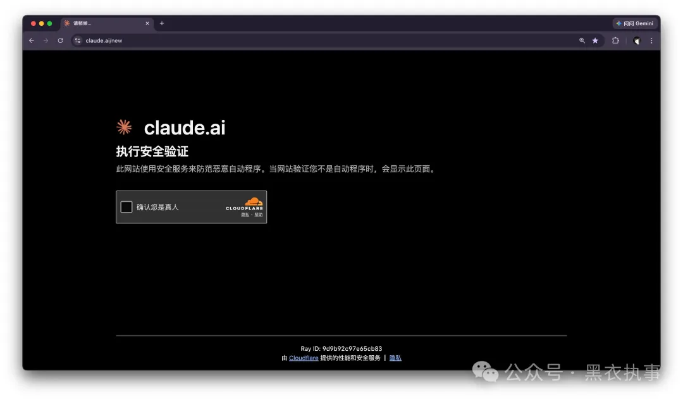Open the Cloudflare link in footer
683x400 pixels.
pos(304,358)
